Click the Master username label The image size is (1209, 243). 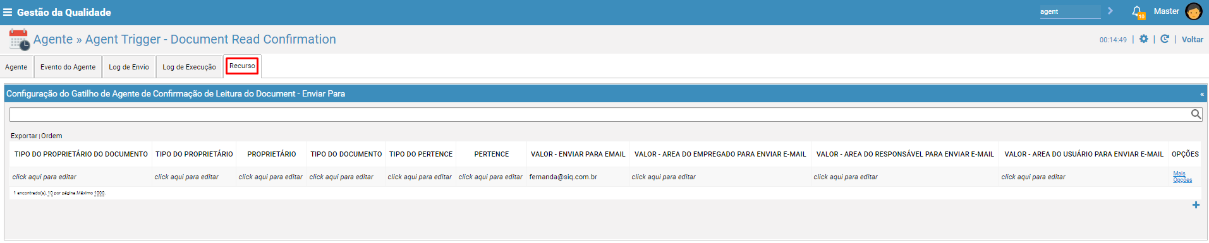coord(1166,11)
